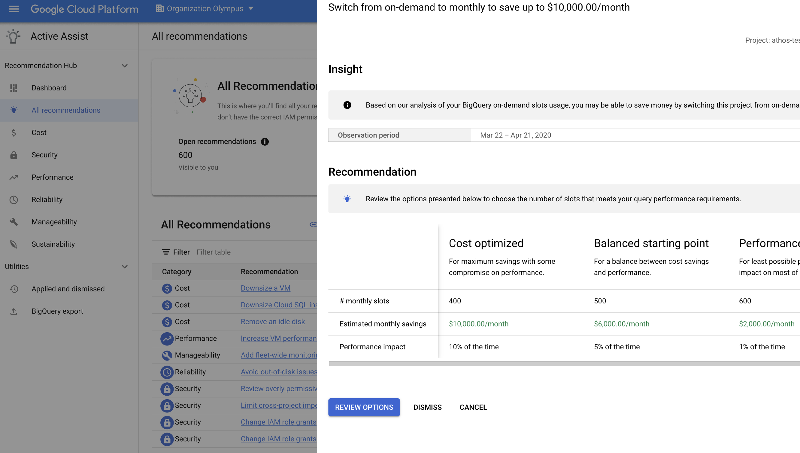Click the Active Assist lightbulb icon
800x453 pixels.
(13, 36)
